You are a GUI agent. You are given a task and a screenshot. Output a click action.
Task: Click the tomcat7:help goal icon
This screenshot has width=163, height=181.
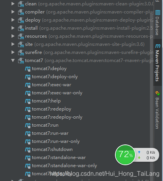tap(28, 101)
